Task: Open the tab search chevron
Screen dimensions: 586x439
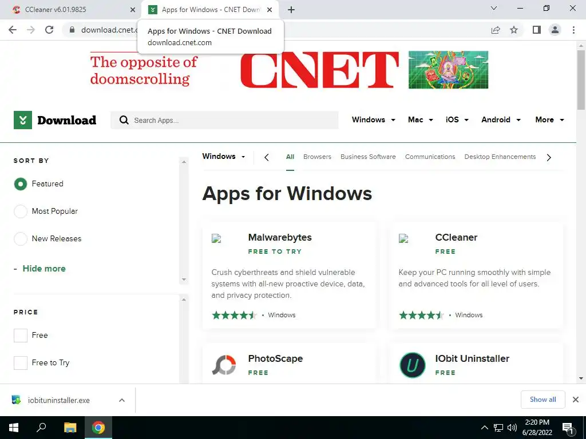Action: pyautogui.click(x=494, y=8)
